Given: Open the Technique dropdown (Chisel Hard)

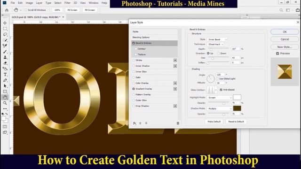Looking at the screenshot, I should 215,44.
